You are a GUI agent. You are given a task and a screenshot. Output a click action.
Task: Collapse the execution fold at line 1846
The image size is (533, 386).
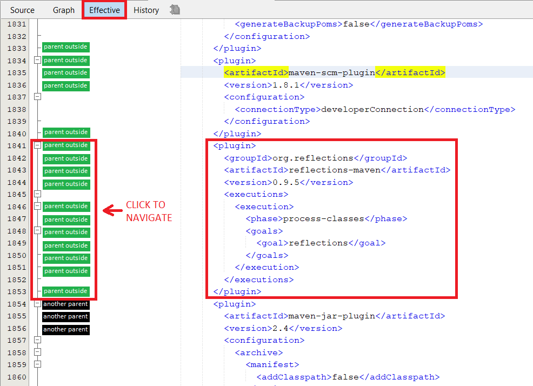pyautogui.click(x=38, y=206)
